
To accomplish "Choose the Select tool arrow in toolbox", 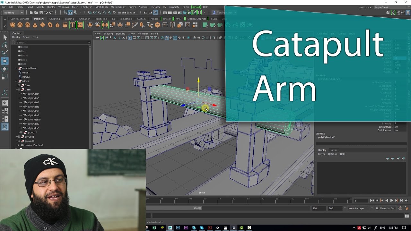I will tap(5, 37).
